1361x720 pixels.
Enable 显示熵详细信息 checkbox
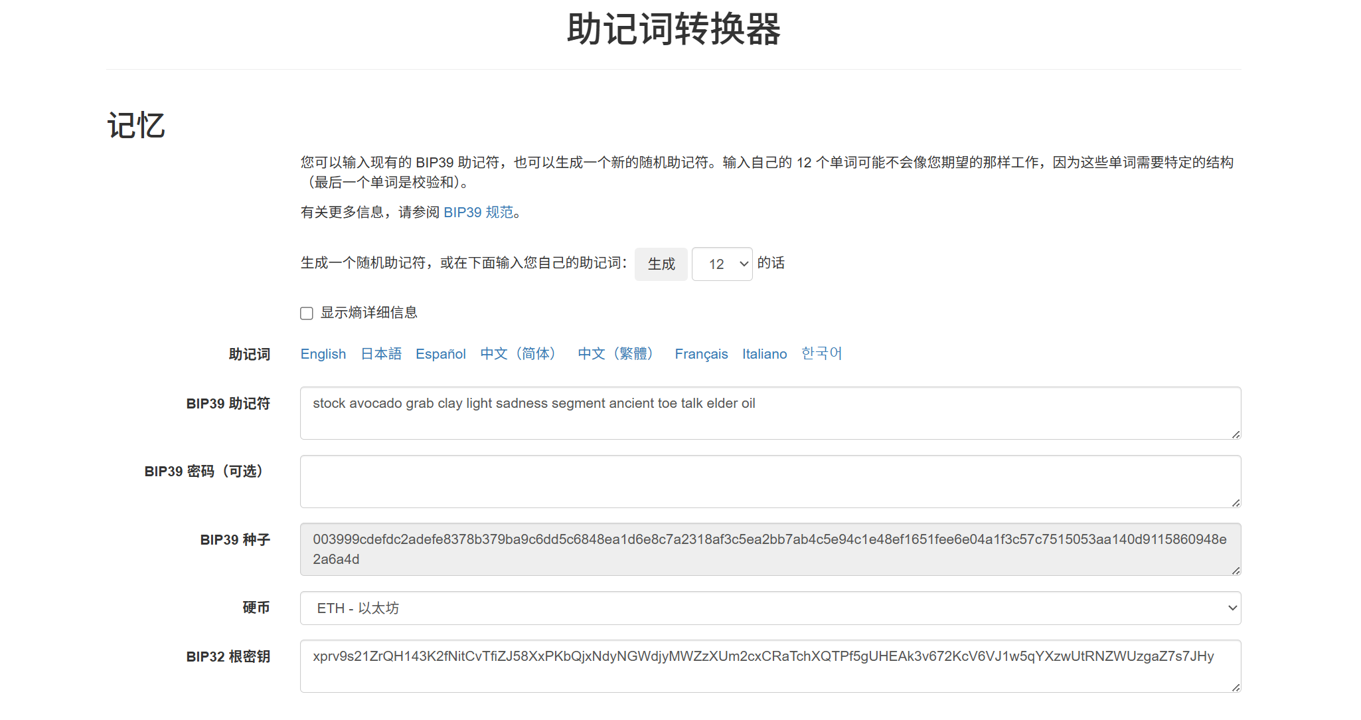pyautogui.click(x=307, y=314)
